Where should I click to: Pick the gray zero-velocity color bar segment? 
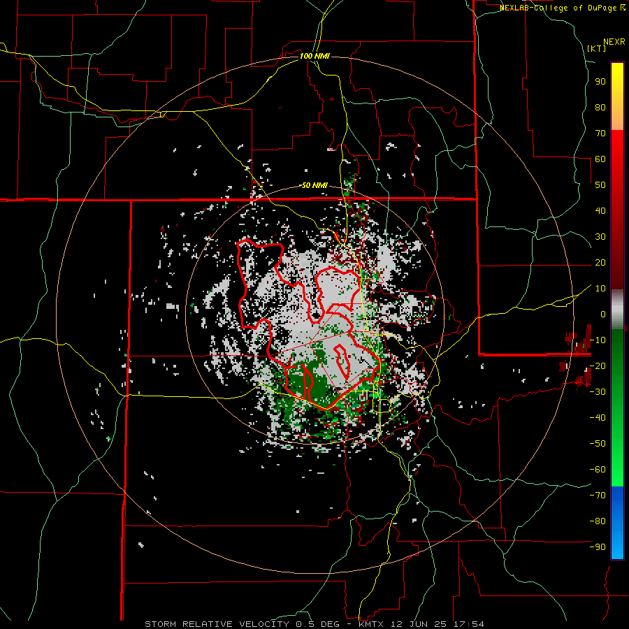pyautogui.click(x=617, y=310)
